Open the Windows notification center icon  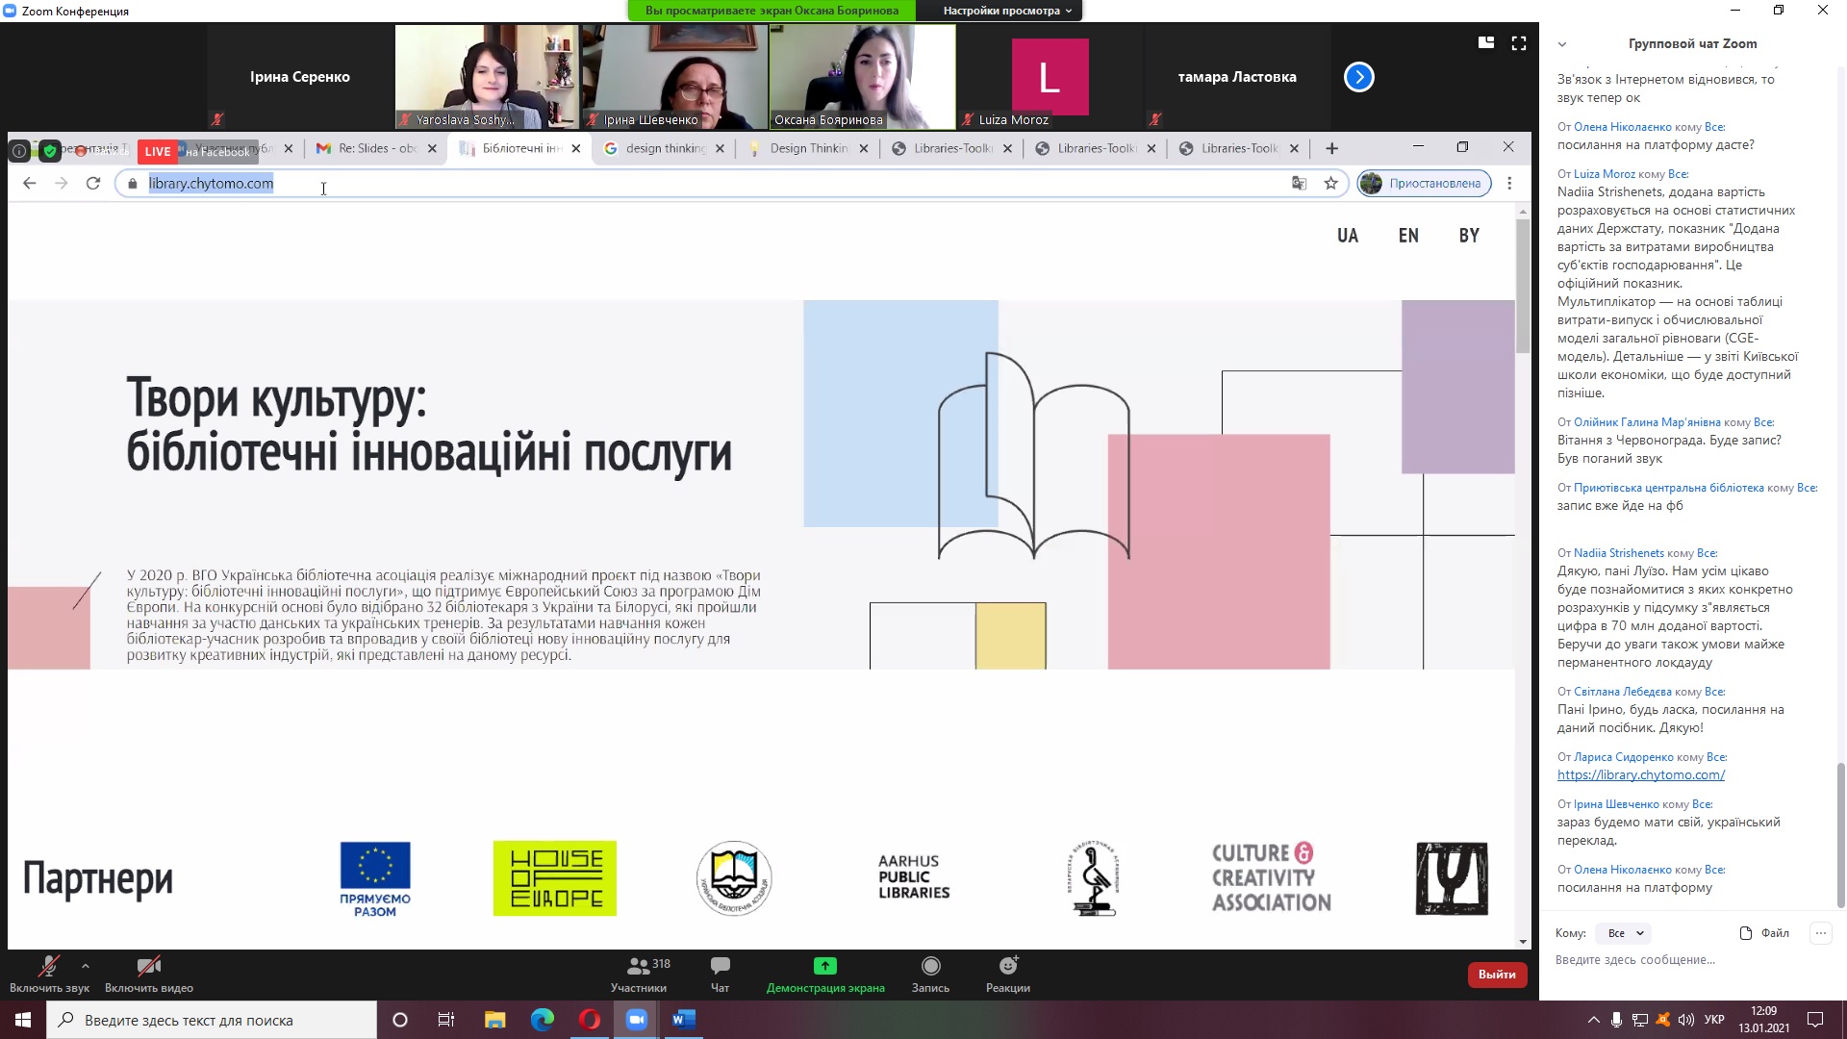point(1815,1020)
